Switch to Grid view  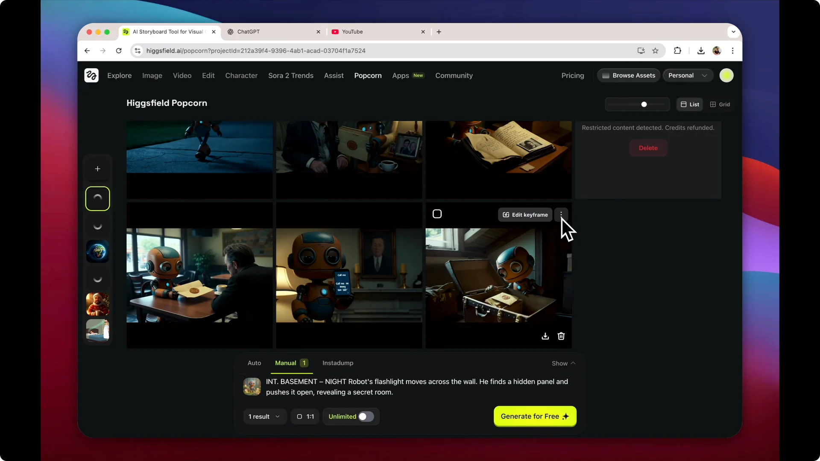pos(720,104)
